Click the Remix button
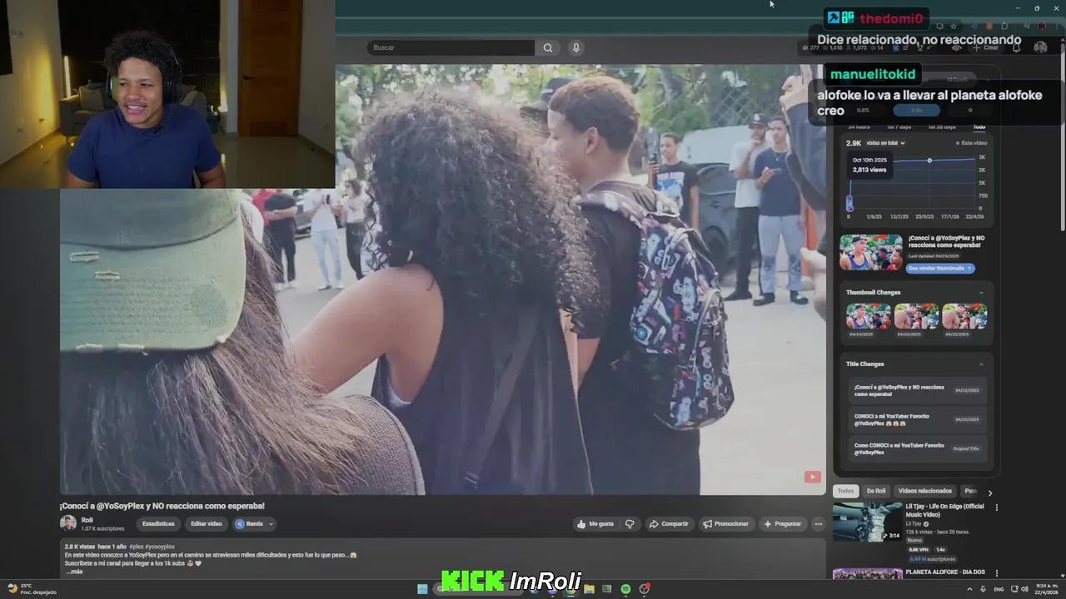Viewport: 1066px width, 599px height. tap(249, 524)
